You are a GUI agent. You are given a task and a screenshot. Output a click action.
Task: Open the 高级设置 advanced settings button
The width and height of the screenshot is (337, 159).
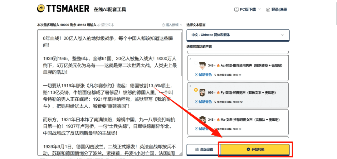203,149
